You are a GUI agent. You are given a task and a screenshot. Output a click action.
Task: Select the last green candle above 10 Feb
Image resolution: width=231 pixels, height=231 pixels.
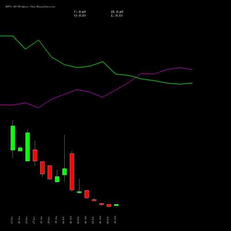116,205
